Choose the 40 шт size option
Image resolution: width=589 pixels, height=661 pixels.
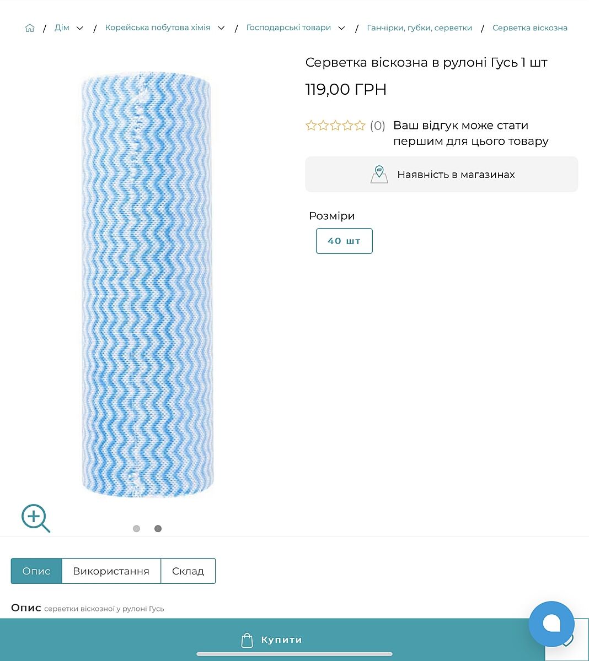click(x=344, y=241)
